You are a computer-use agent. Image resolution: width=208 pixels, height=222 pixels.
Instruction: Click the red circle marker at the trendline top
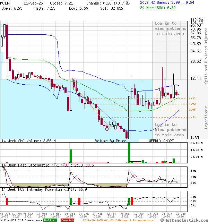(x=73, y=79)
